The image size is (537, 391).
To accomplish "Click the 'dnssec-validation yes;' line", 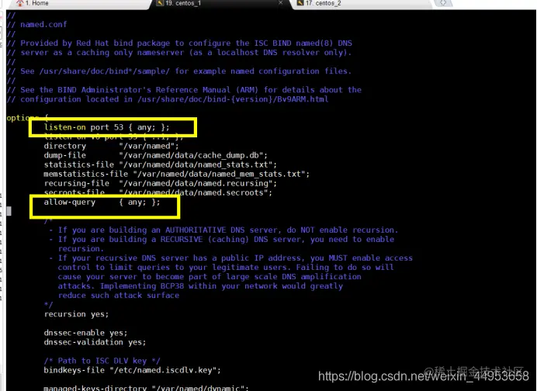I will (95, 342).
